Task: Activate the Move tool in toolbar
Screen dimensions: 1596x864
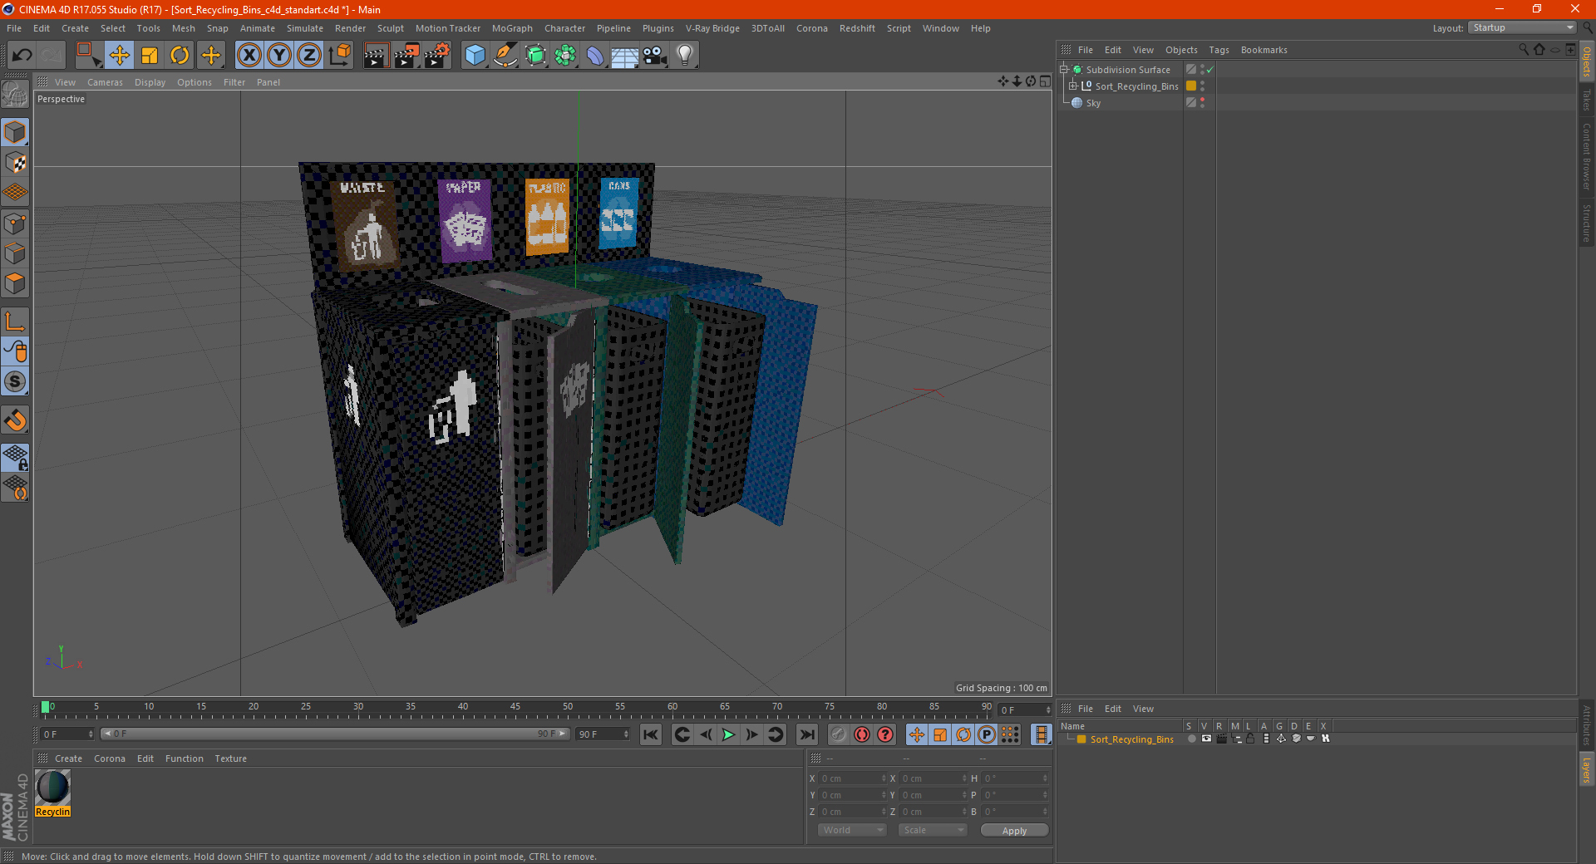Action: coord(120,56)
